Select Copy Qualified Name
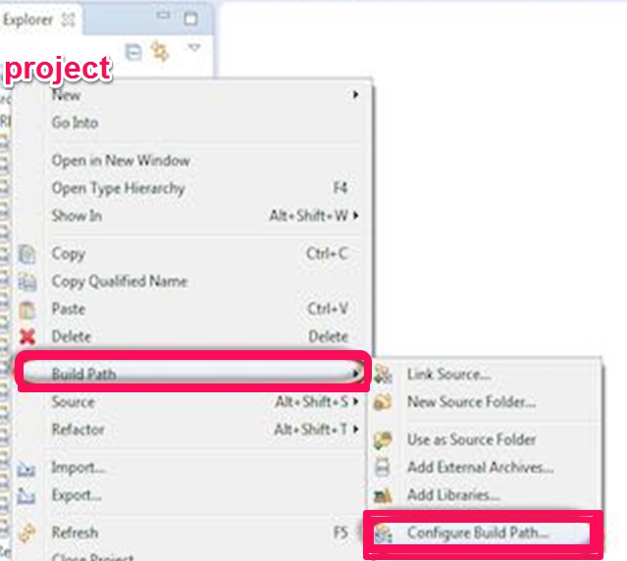 coord(119,280)
